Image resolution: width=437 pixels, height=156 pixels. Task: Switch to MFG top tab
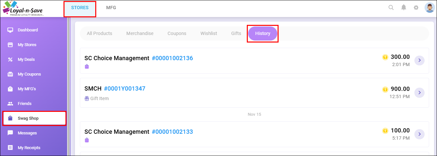111,8
